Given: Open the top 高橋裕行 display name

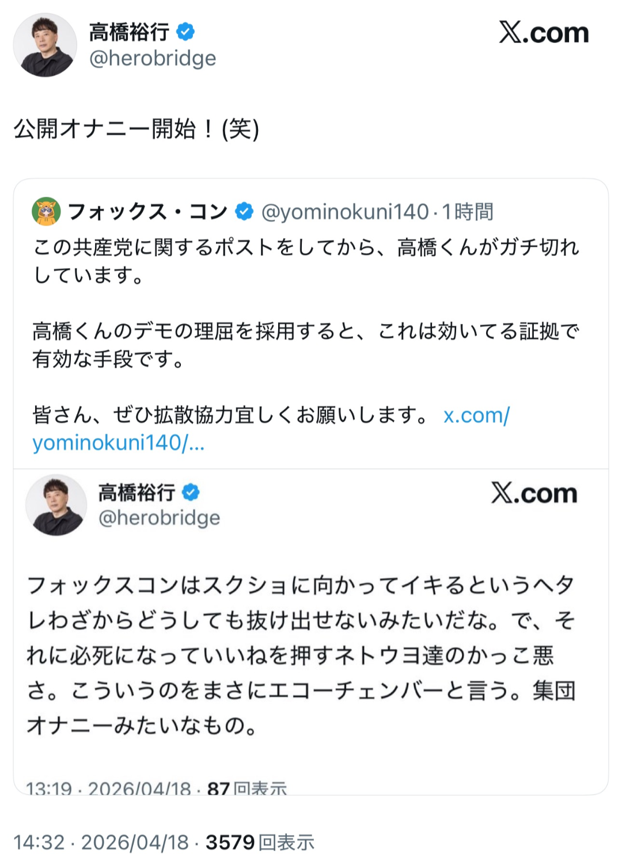Looking at the screenshot, I should click(x=129, y=32).
